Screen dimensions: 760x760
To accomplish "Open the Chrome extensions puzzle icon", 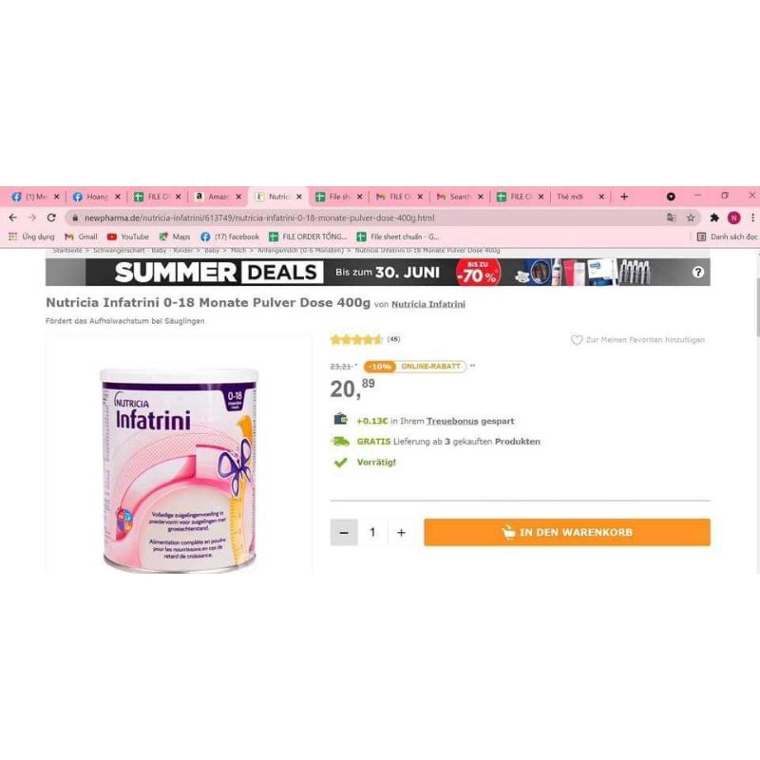I will point(714,218).
